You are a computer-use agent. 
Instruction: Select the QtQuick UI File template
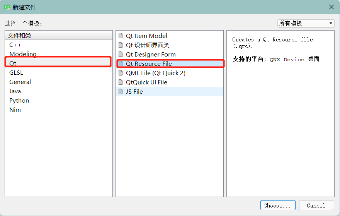[170, 82]
